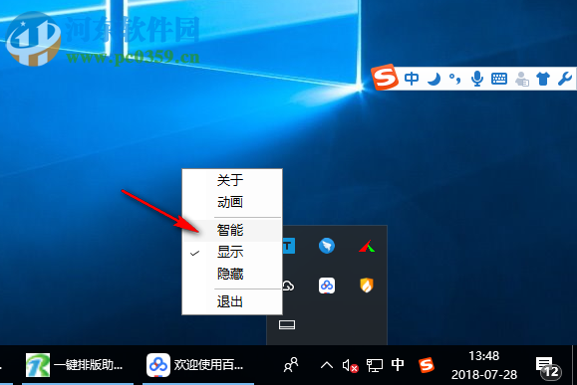Screen dimensions: 577x385
Task: Toggle the punctuation mode icon on the Sogou toolbar
Action: (455, 79)
